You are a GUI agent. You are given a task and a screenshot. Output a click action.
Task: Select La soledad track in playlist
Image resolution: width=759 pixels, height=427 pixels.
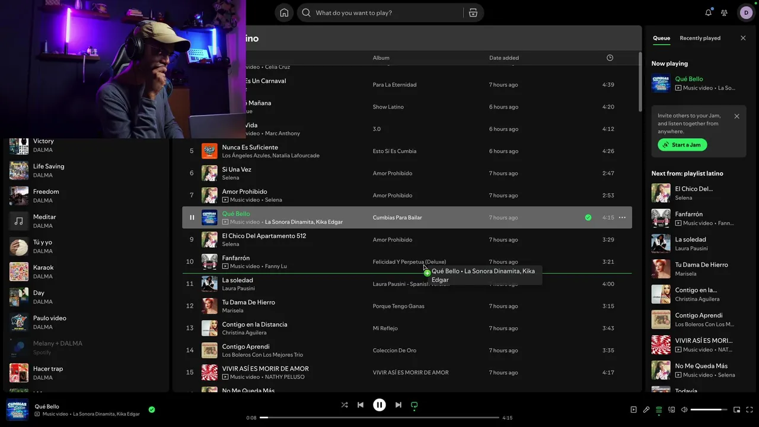[237, 280]
